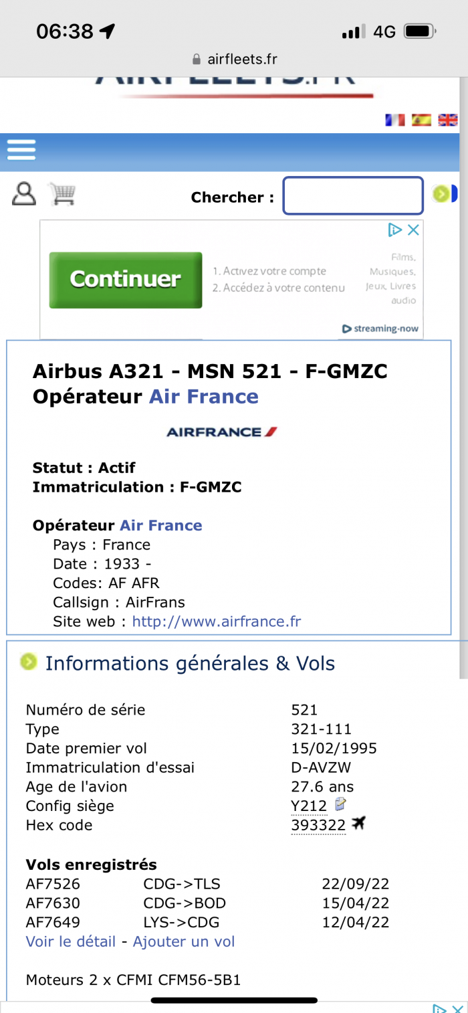468x1013 pixels.
Task: Tap the hex code 393322 link
Action: coord(318,826)
